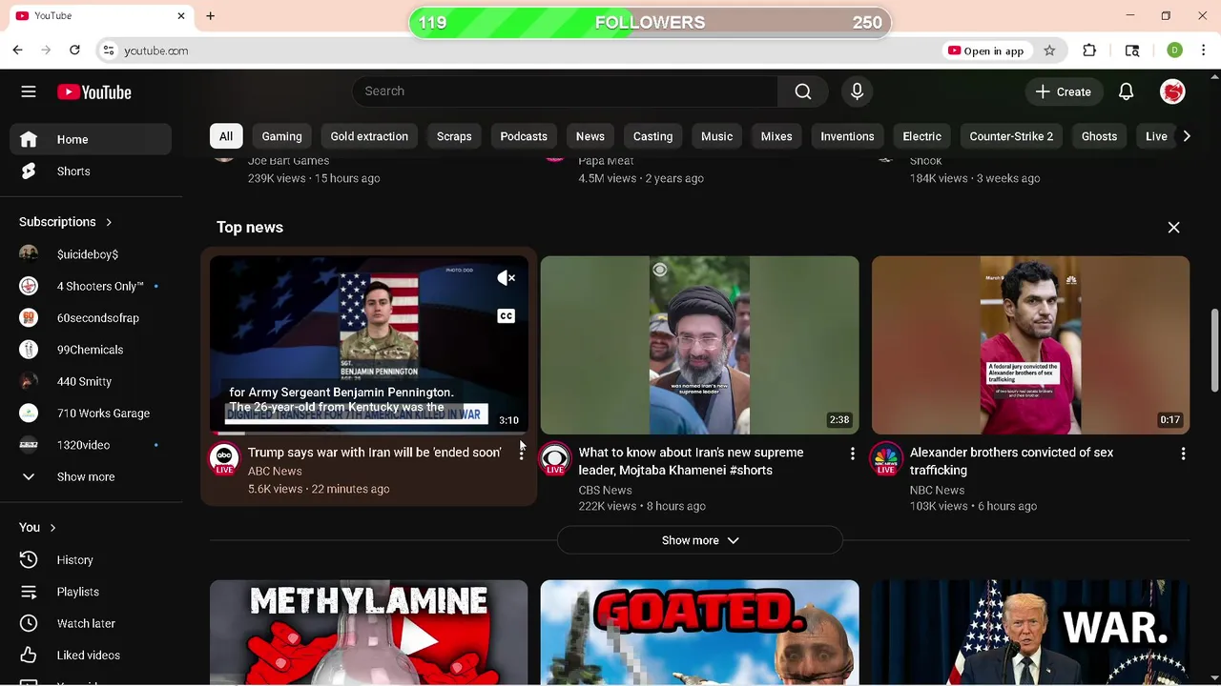
Task: Select the Gaming filter chip
Action: click(x=281, y=136)
